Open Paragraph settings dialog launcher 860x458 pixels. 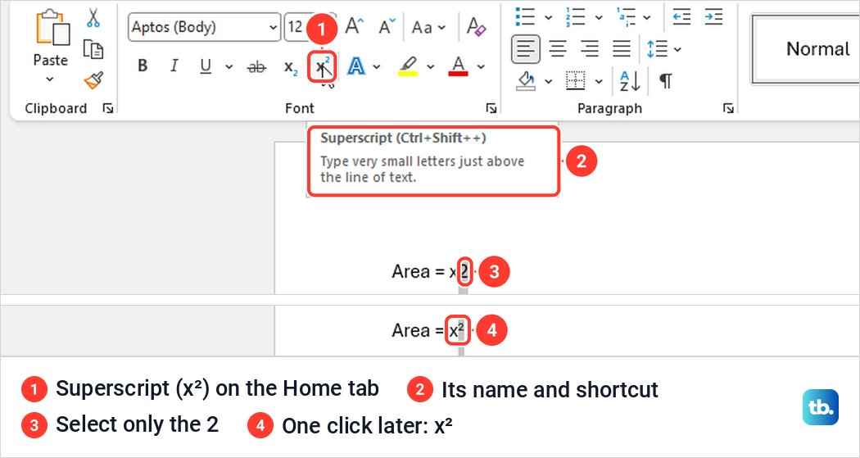[x=728, y=109]
